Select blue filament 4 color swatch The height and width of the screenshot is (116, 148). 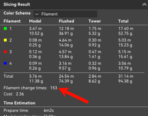(5, 63)
